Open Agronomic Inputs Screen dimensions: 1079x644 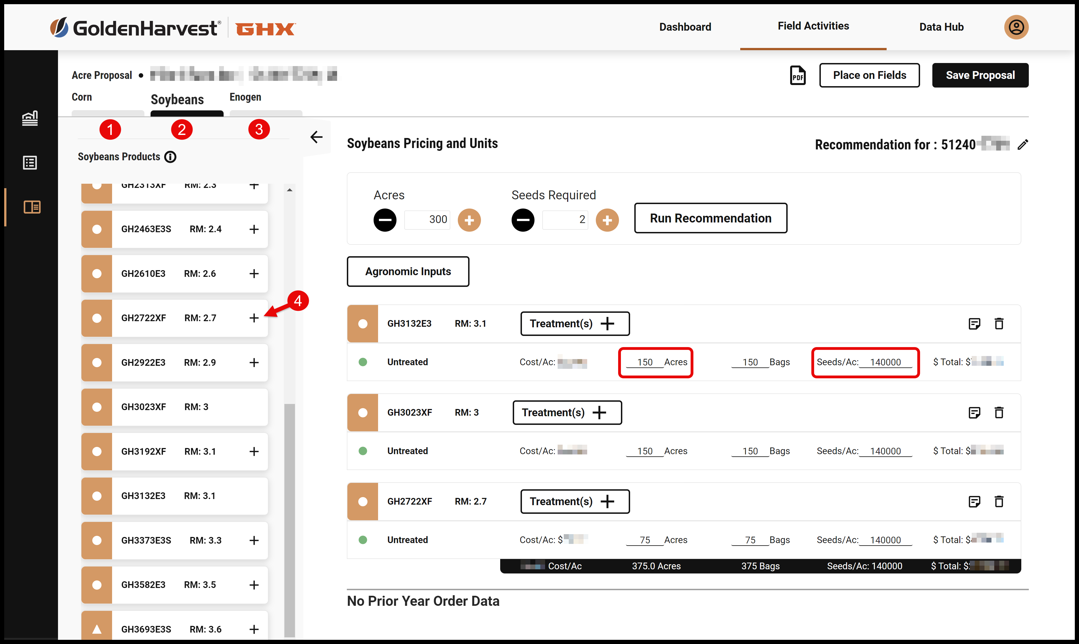(x=408, y=272)
